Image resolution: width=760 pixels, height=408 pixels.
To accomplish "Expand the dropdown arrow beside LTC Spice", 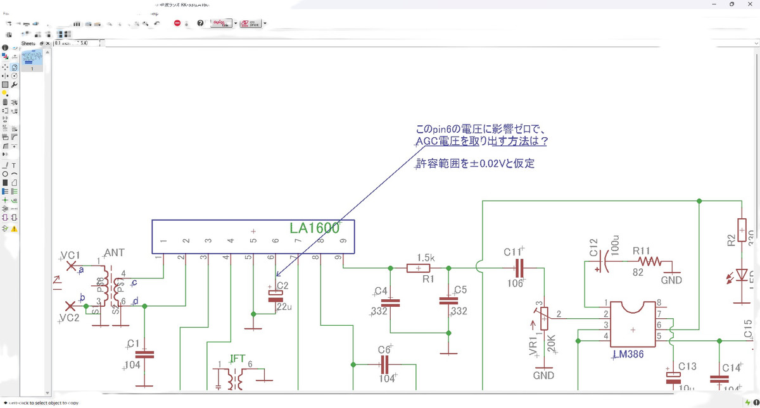I will tap(265, 23).
